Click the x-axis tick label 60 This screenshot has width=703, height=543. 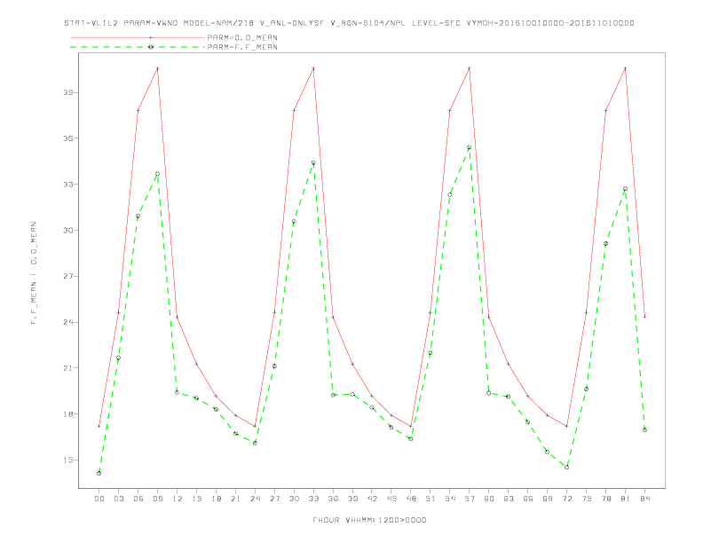coord(489,499)
